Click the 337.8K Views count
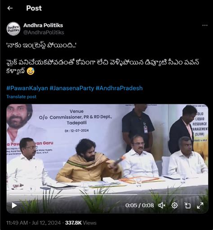Image resolution: width=213 pixels, height=230 pixels. [81, 223]
